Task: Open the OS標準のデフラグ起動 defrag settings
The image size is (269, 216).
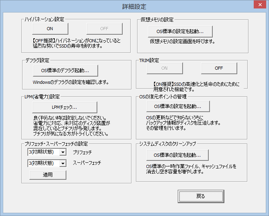Action: tap(65, 71)
